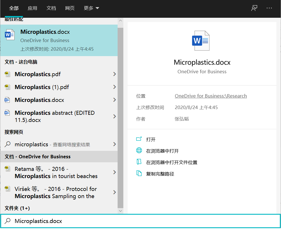This screenshot has height=229, width=281.
Task: Open Microplastics abstract (EDITED 11.5).docx
Action: 59,117
